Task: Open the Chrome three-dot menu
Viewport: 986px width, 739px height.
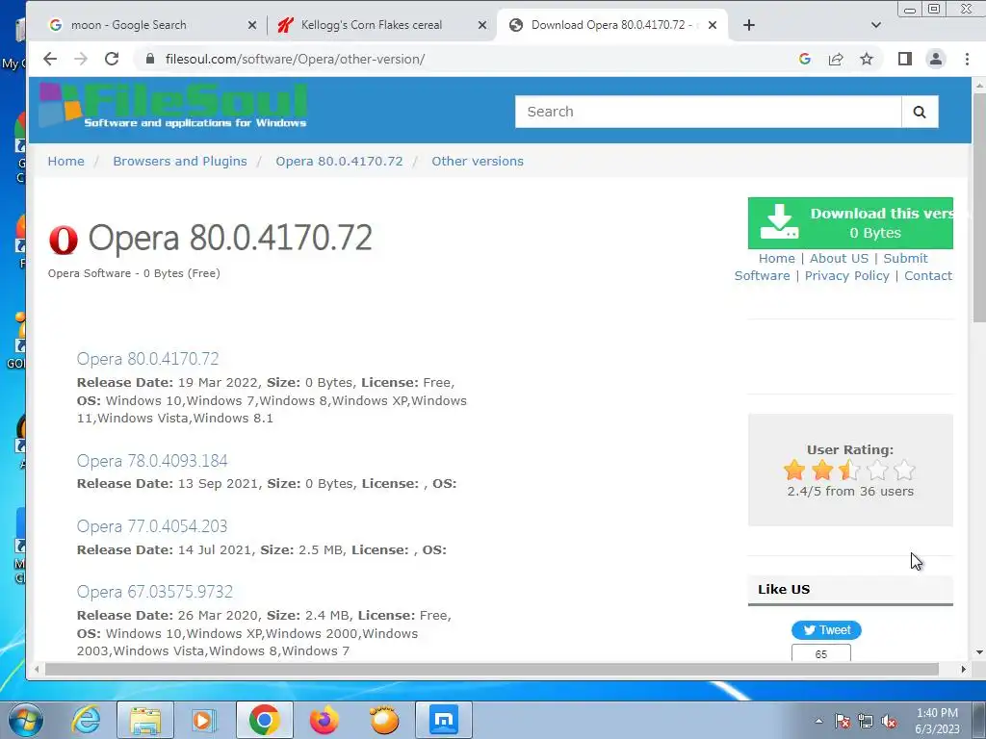Action: pyautogui.click(x=967, y=59)
